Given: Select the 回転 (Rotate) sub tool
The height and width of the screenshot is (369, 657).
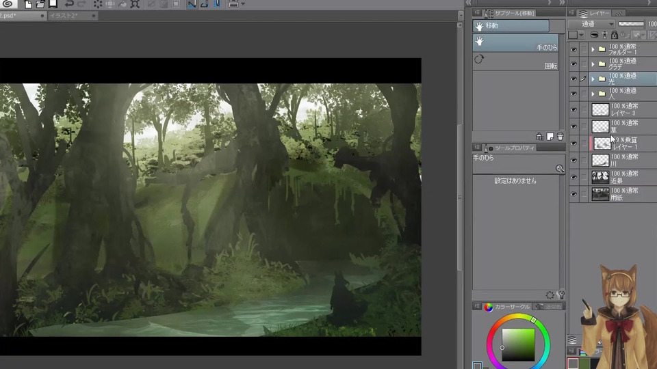Looking at the screenshot, I should [515, 61].
